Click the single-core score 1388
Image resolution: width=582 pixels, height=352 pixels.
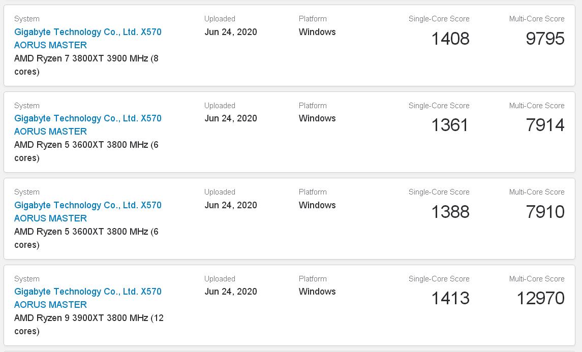pos(450,211)
